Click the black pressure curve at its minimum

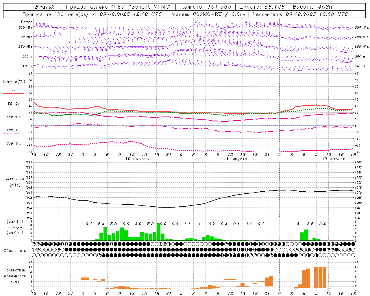pos(167,207)
